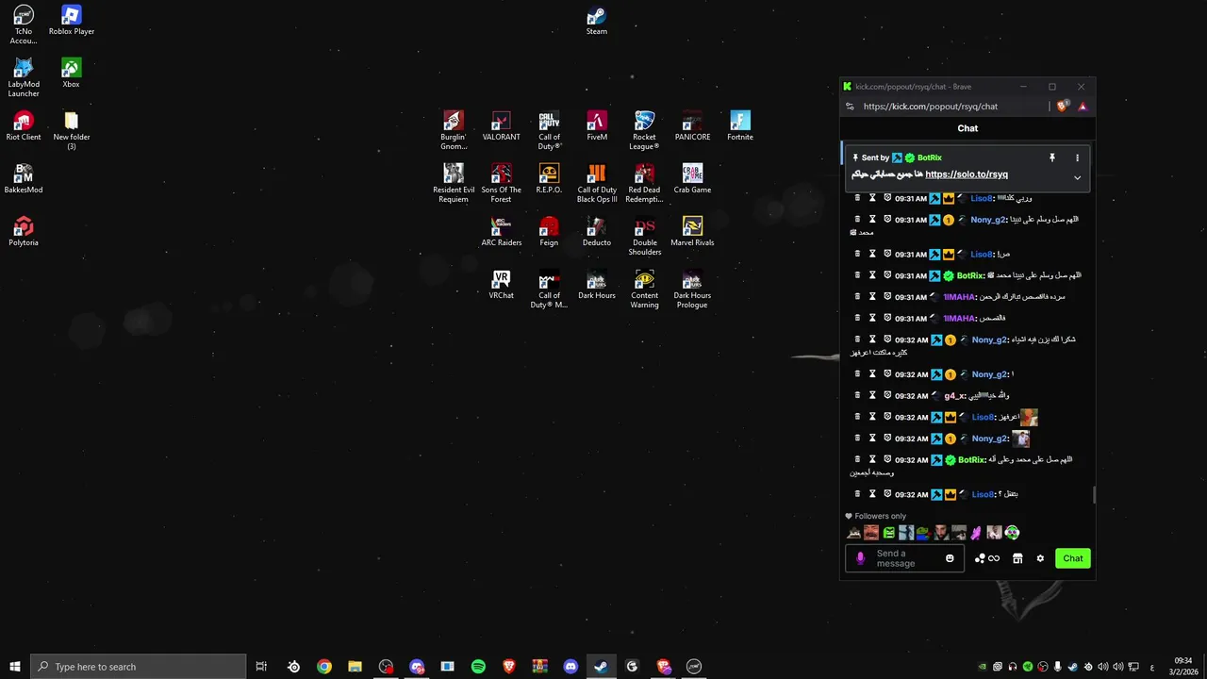Viewport: 1207px width, 679px height.
Task: Click the Brave Rewards triangle icon
Action: pos(1083,107)
